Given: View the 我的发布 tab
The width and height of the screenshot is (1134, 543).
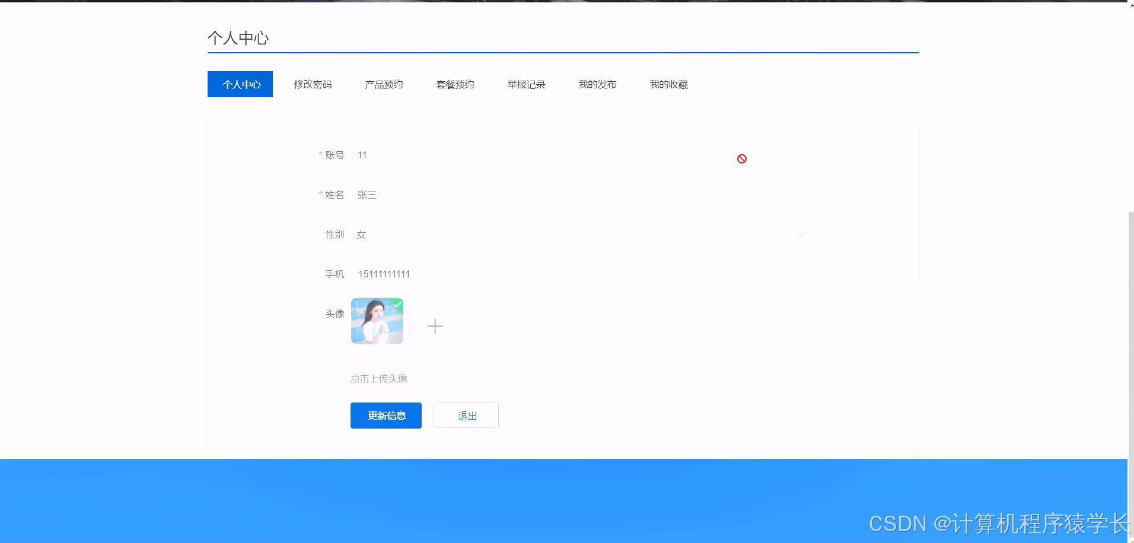Looking at the screenshot, I should coord(597,84).
